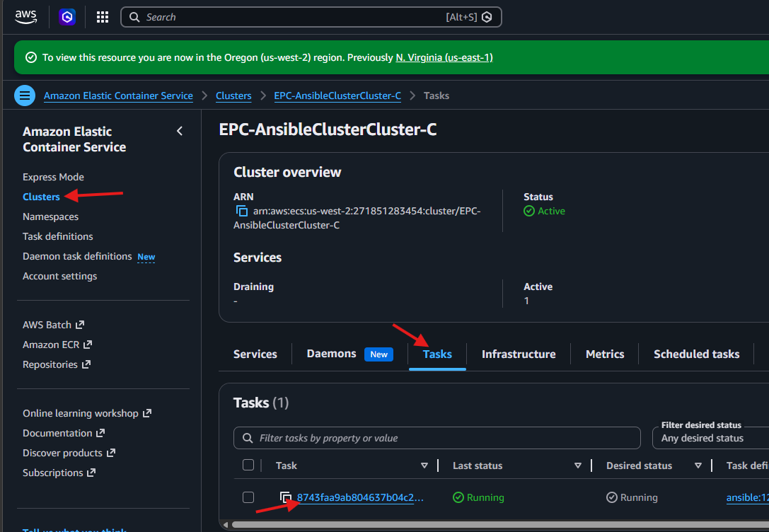Click the scrollbar left arrow under the table
Screen dimensions: 769x532
tap(225, 525)
